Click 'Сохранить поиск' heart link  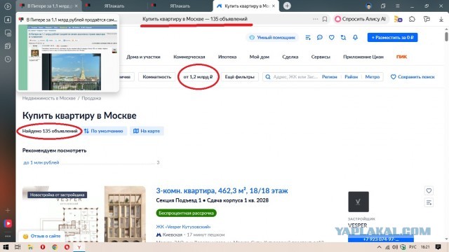coord(413,77)
